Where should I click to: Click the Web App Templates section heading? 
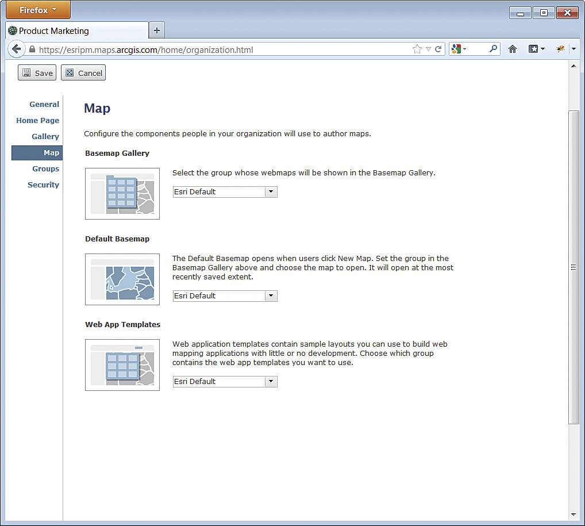(123, 324)
